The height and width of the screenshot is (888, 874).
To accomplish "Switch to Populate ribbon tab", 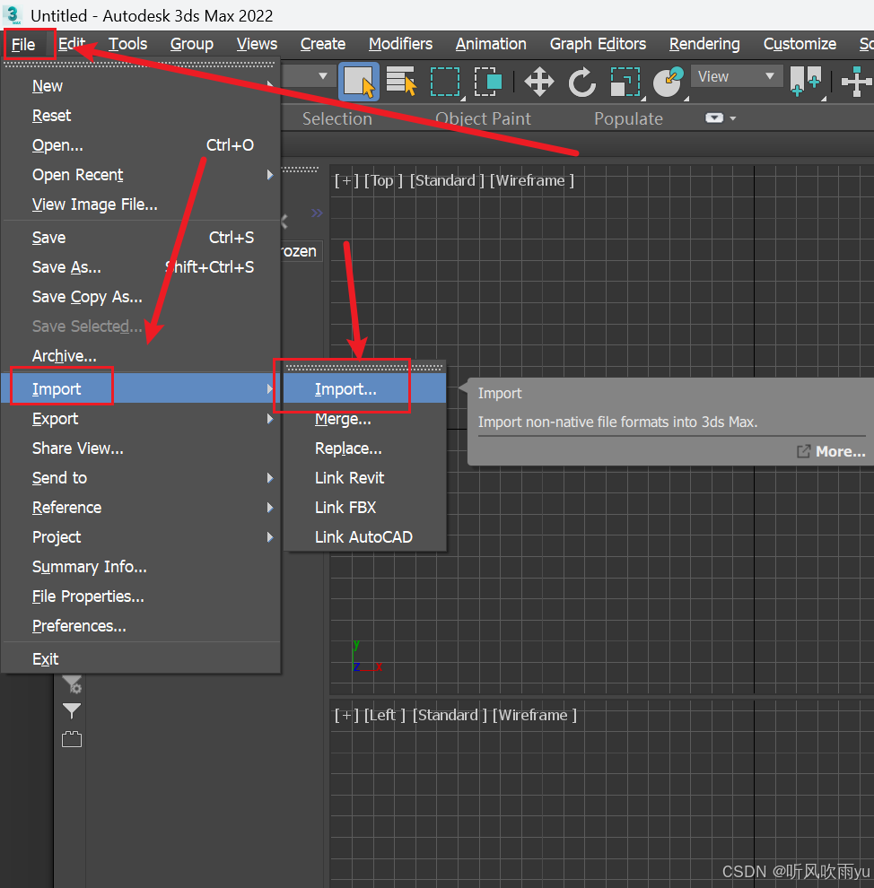I will (x=628, y=118).
